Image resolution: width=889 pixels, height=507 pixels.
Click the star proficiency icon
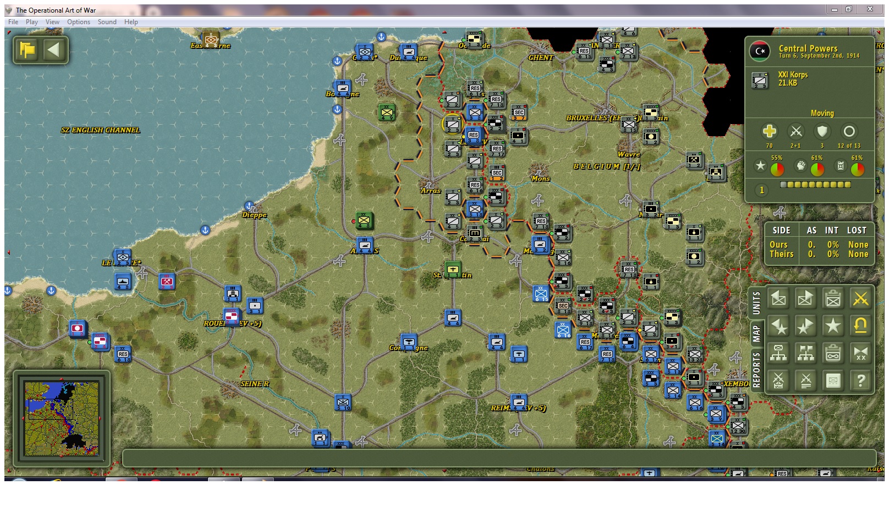pyautogui.click(x=760, y=165)
